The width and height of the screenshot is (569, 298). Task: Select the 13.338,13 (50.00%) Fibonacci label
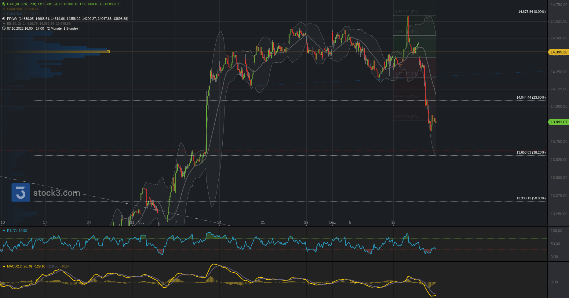(531, 198)
